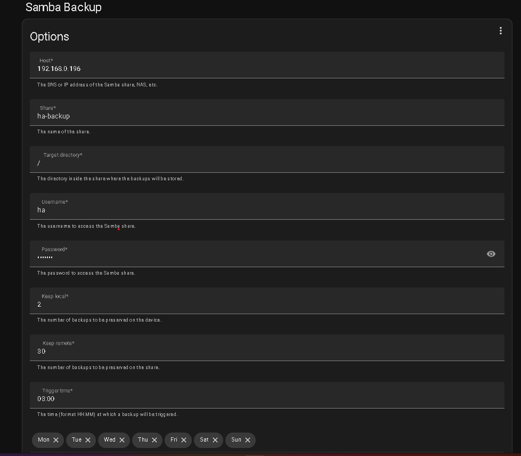
Task: Focus the Target directory field
Action: click(x=266, y=163)
